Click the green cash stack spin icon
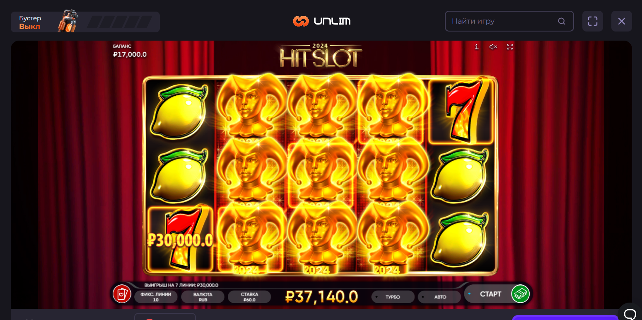This screenshot has width=642, height=320. [521, 294]
